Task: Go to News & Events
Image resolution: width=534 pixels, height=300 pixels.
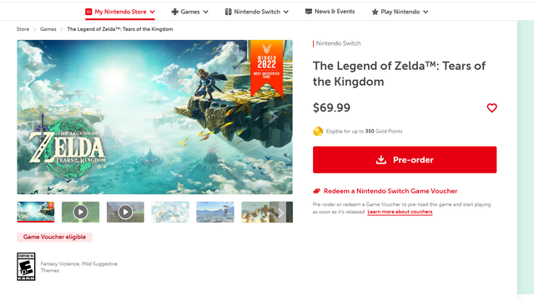Action: [330, 12]
